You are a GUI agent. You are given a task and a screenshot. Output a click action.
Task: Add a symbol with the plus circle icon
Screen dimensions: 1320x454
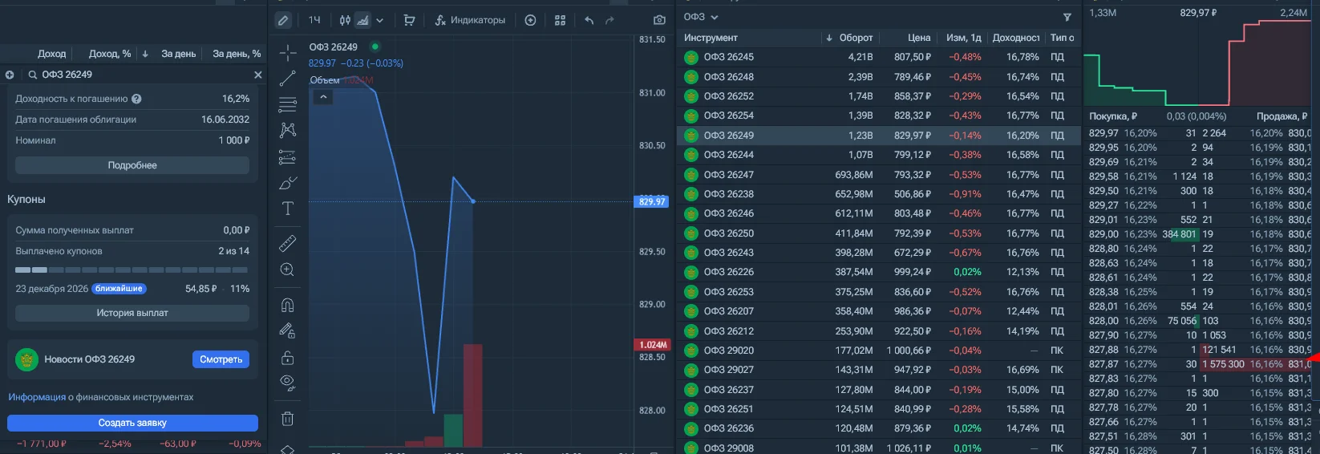(x=530, y=20)
